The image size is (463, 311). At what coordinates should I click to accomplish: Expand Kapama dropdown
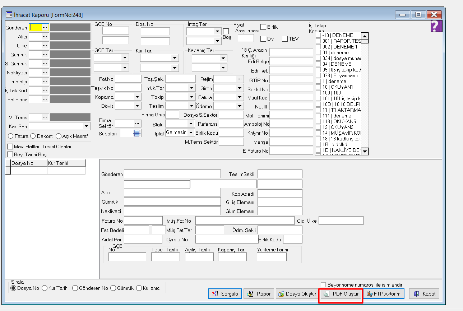(138, 97)
